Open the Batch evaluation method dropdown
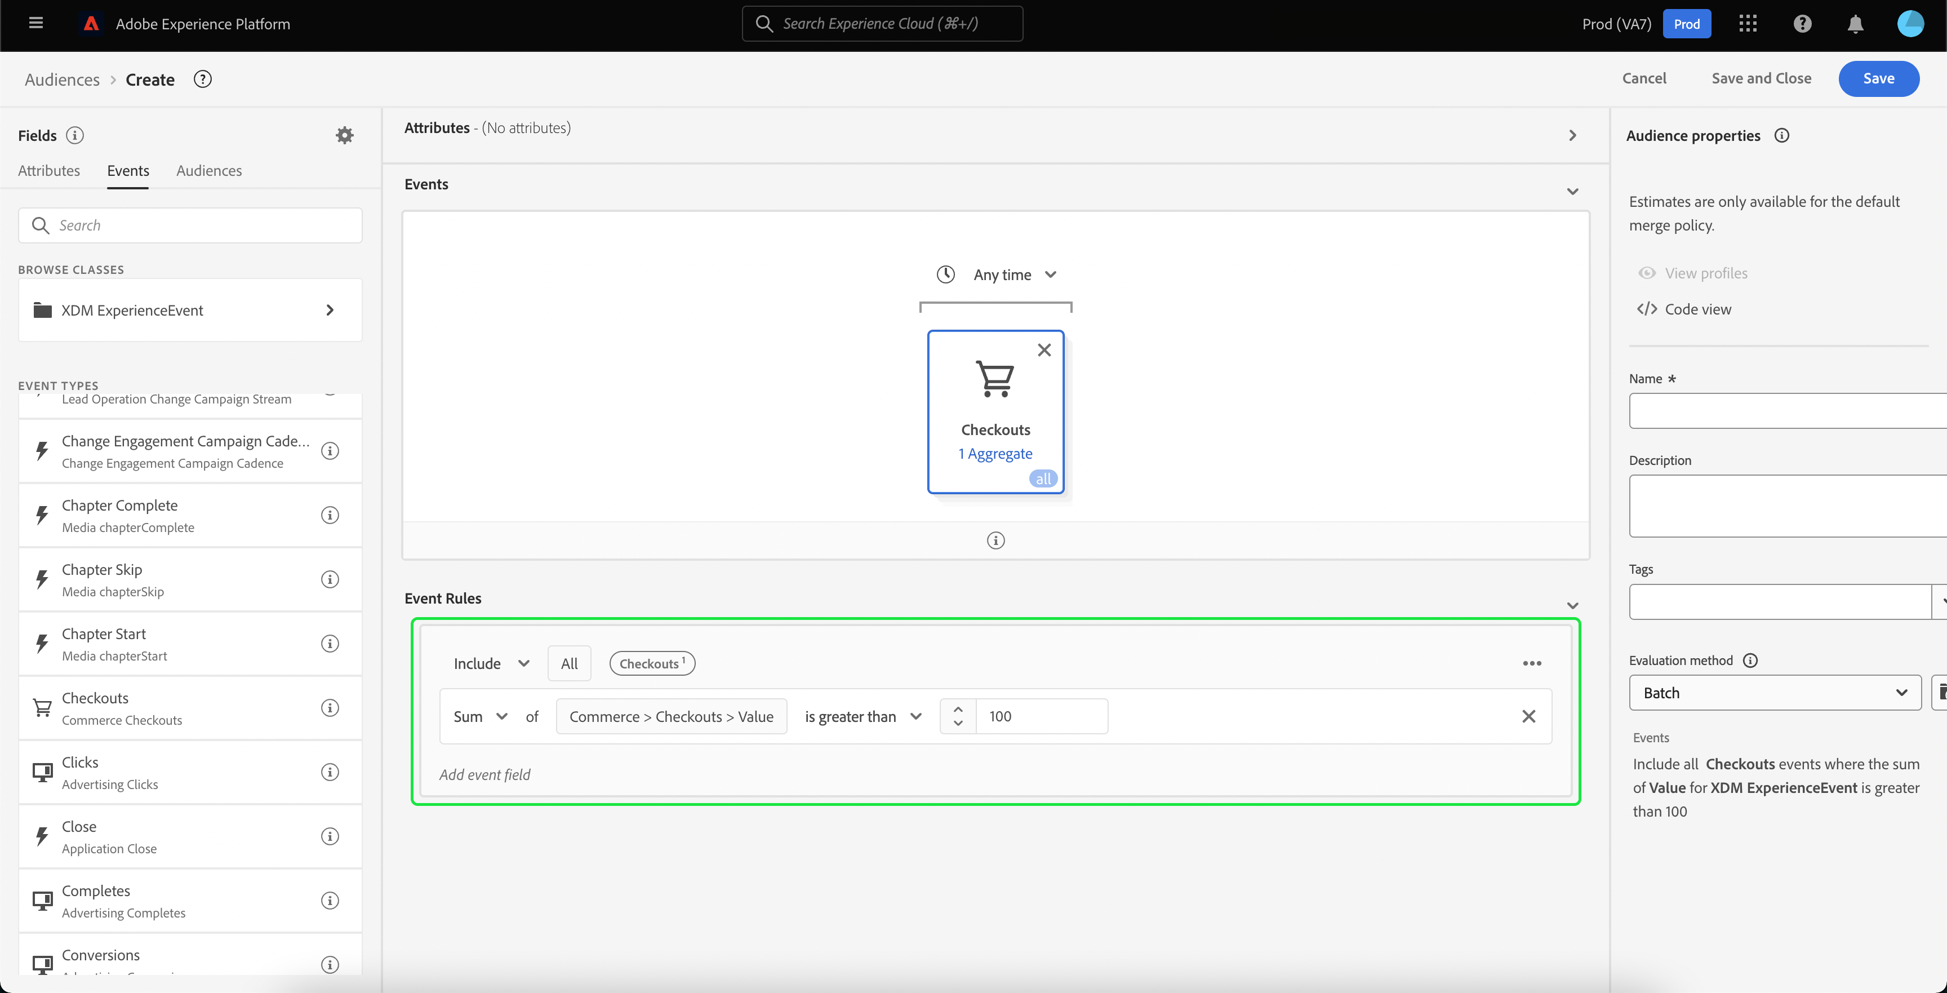 click(x=1774, y=693)
